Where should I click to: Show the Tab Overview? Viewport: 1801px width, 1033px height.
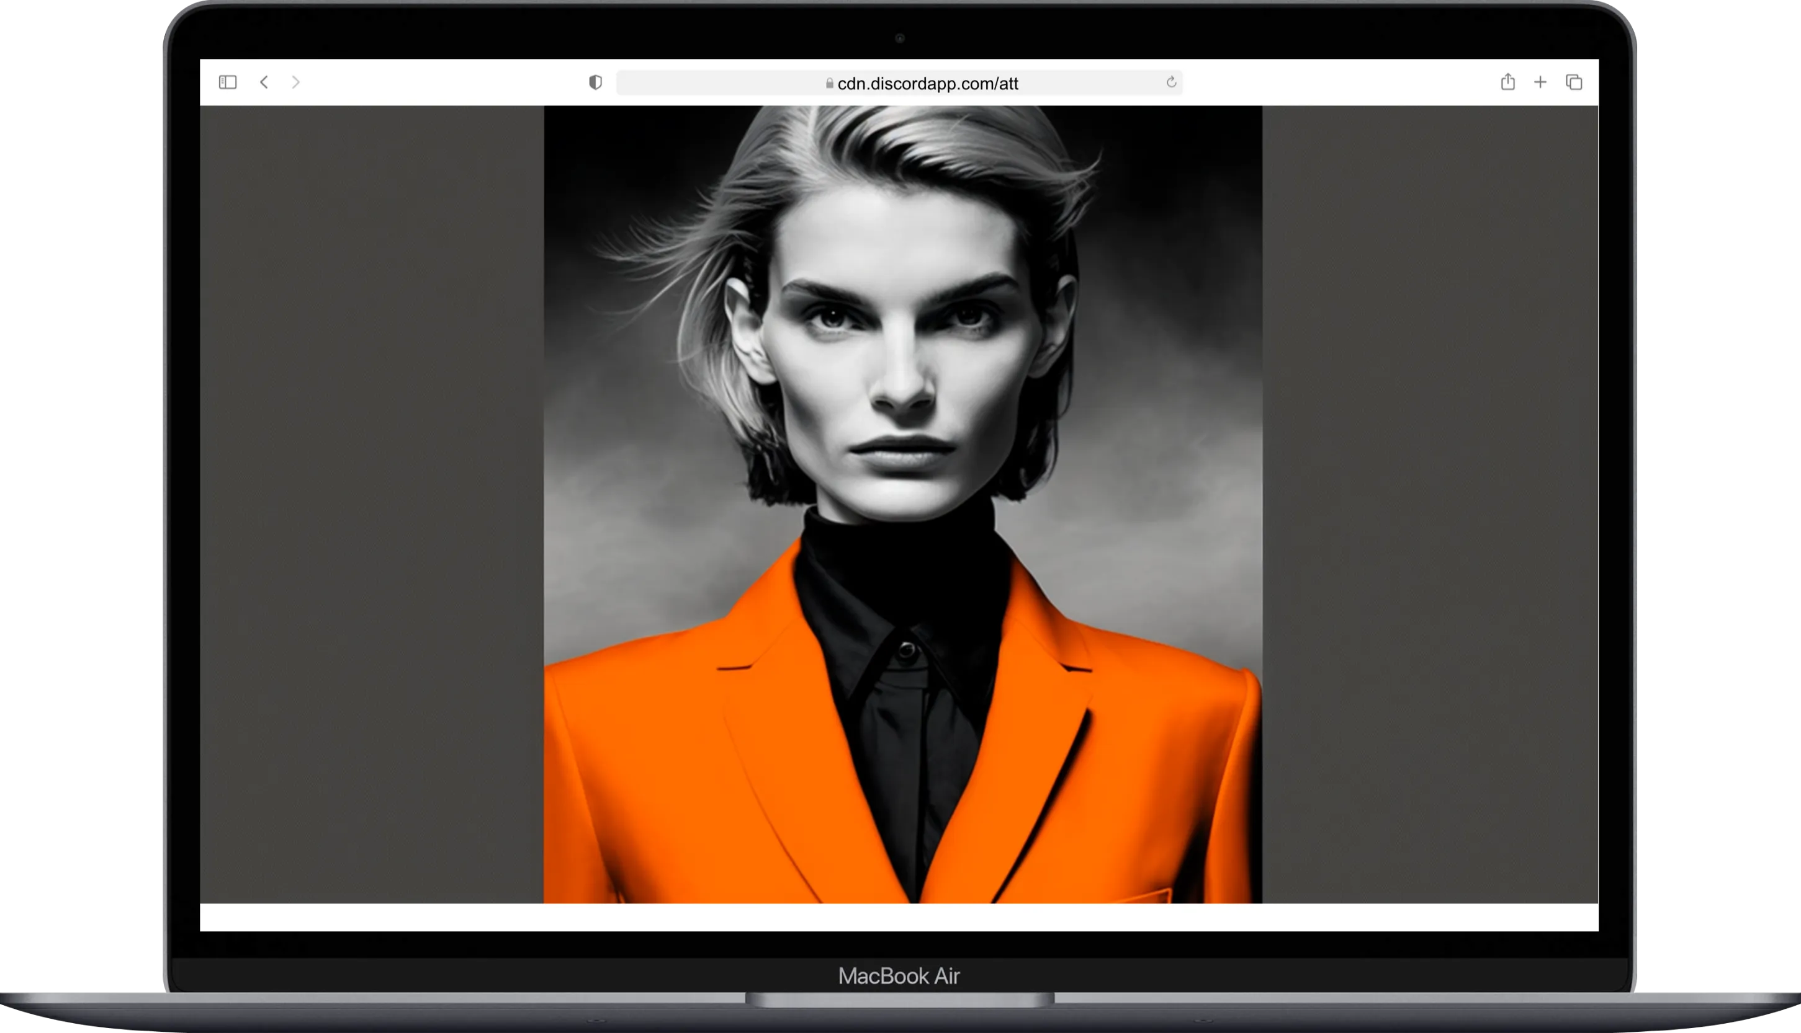pos(1573,82)
